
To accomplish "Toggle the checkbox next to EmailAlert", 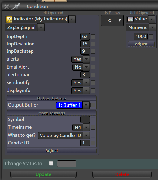I will (93, 67).
